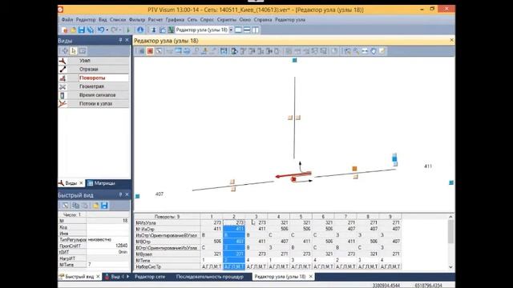Open the Файл menu
Viewport: 513px width, 288px height.
pyautogui.click(x=67, y=19)
